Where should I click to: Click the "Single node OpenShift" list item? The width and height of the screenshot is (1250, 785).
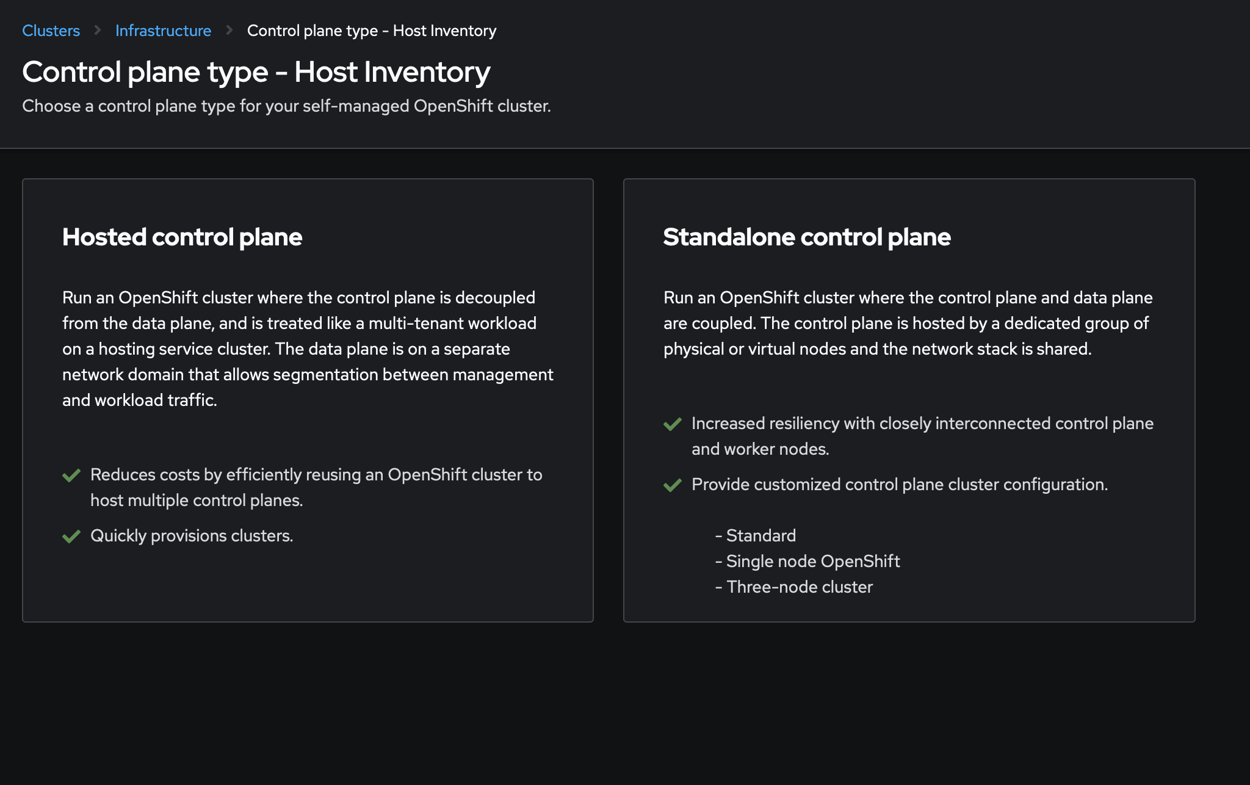(812, 561)
